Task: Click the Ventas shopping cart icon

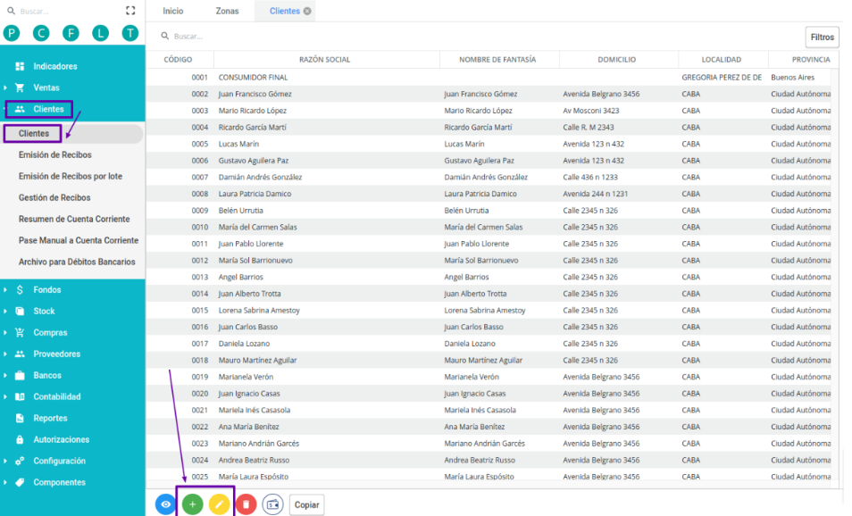Action: (21, 87)
